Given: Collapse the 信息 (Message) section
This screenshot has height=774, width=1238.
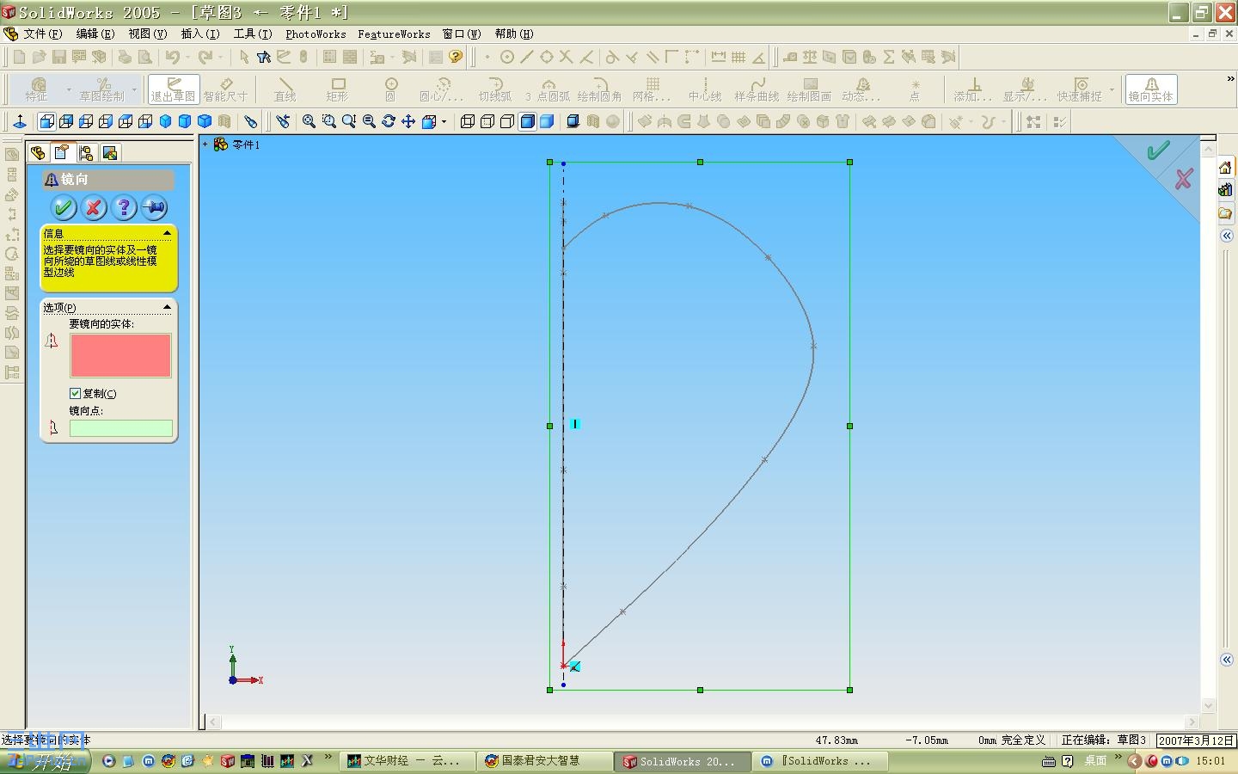Looking at the screenshot, I should pos(167,233).
